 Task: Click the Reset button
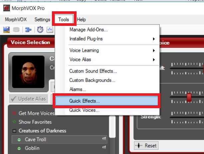146,146
